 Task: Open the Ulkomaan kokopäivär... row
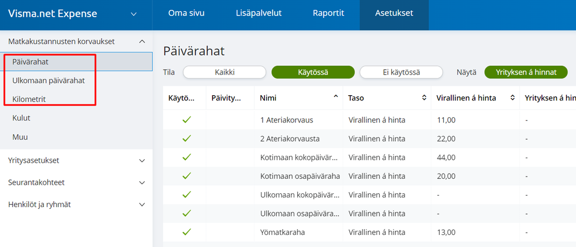coord(369,194)
